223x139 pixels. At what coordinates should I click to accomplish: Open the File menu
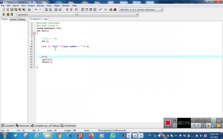3,6
